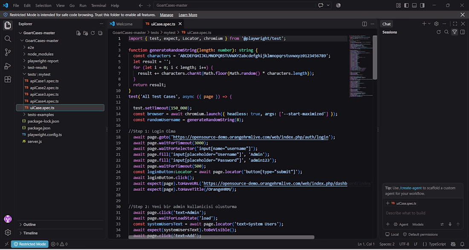This screenshot has width=469, height=250.
Task: Click the Manage link in Restricted Mode banner
Action: [x=167, y=15]
